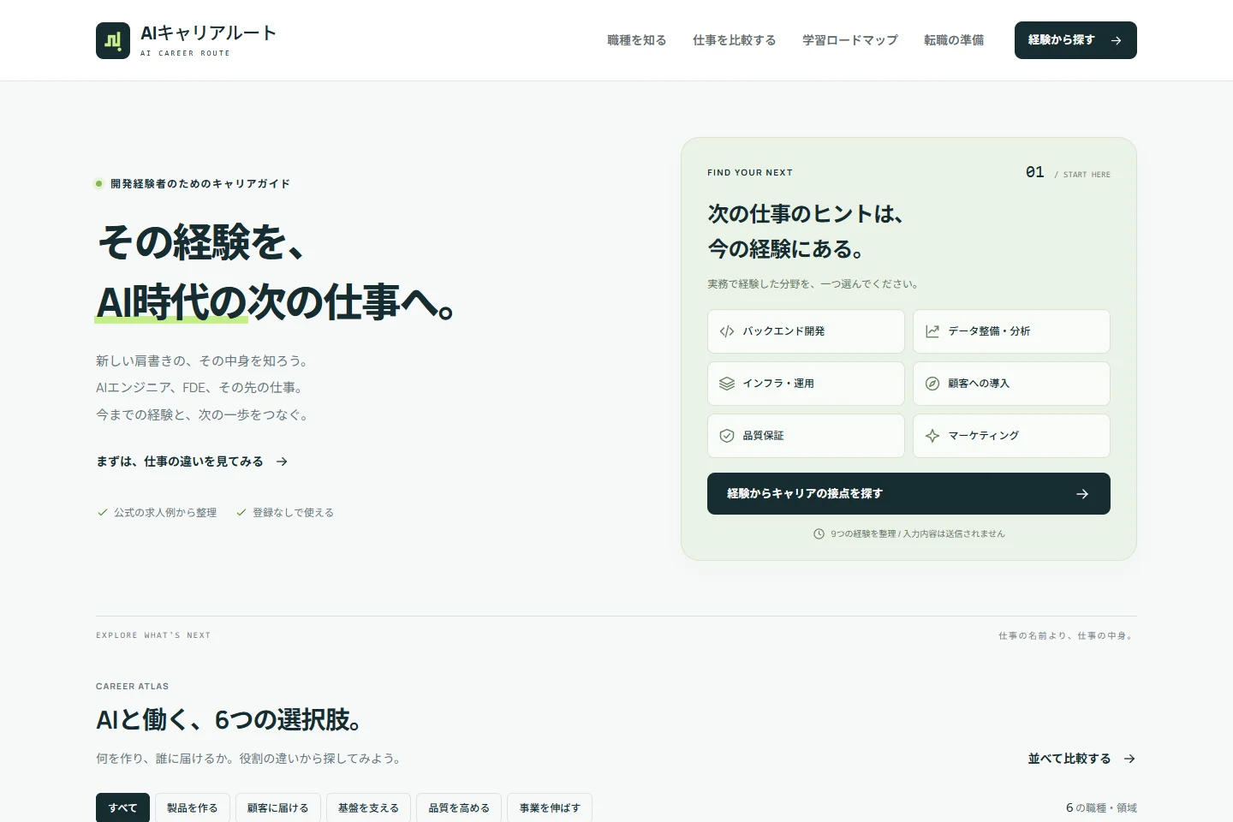Follow the 並べて比較する link
This screenshot has width=1233, height=822.
(1082, 759)
